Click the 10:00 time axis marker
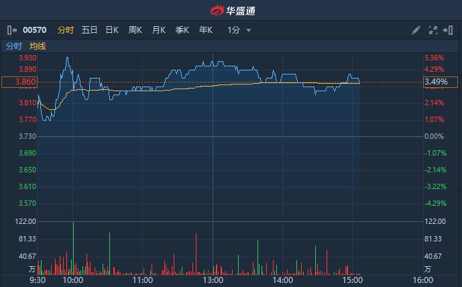 (x=72, y=280)
